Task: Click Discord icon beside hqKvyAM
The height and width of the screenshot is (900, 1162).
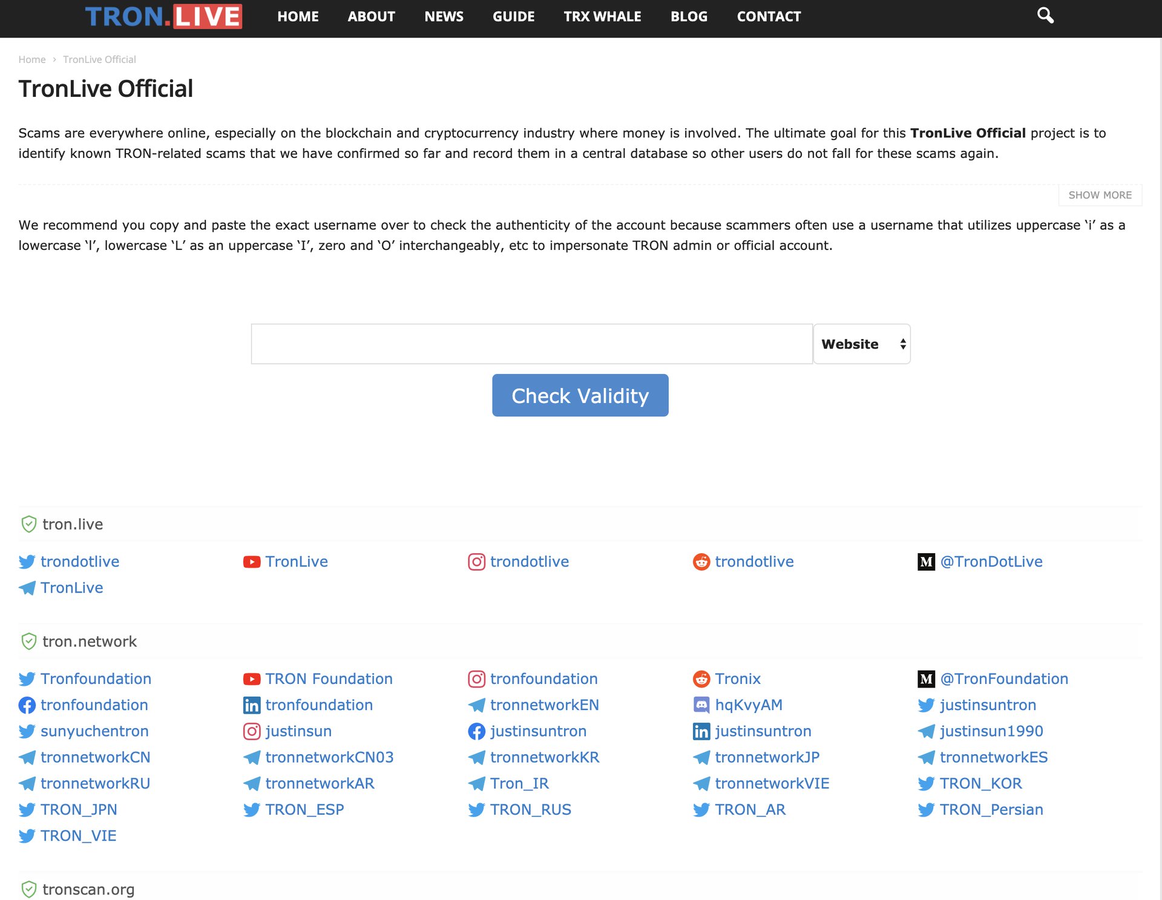Action: coord(701,705)
